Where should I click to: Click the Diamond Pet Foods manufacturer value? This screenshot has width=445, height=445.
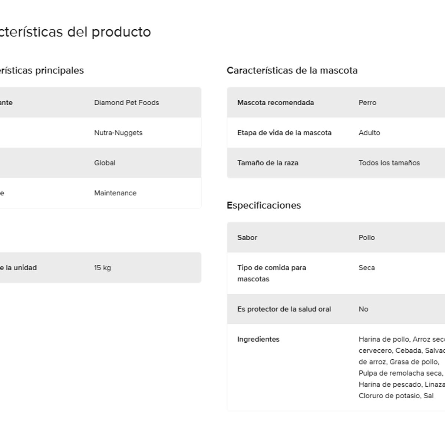pyautogui.click(x=126, y=103)
